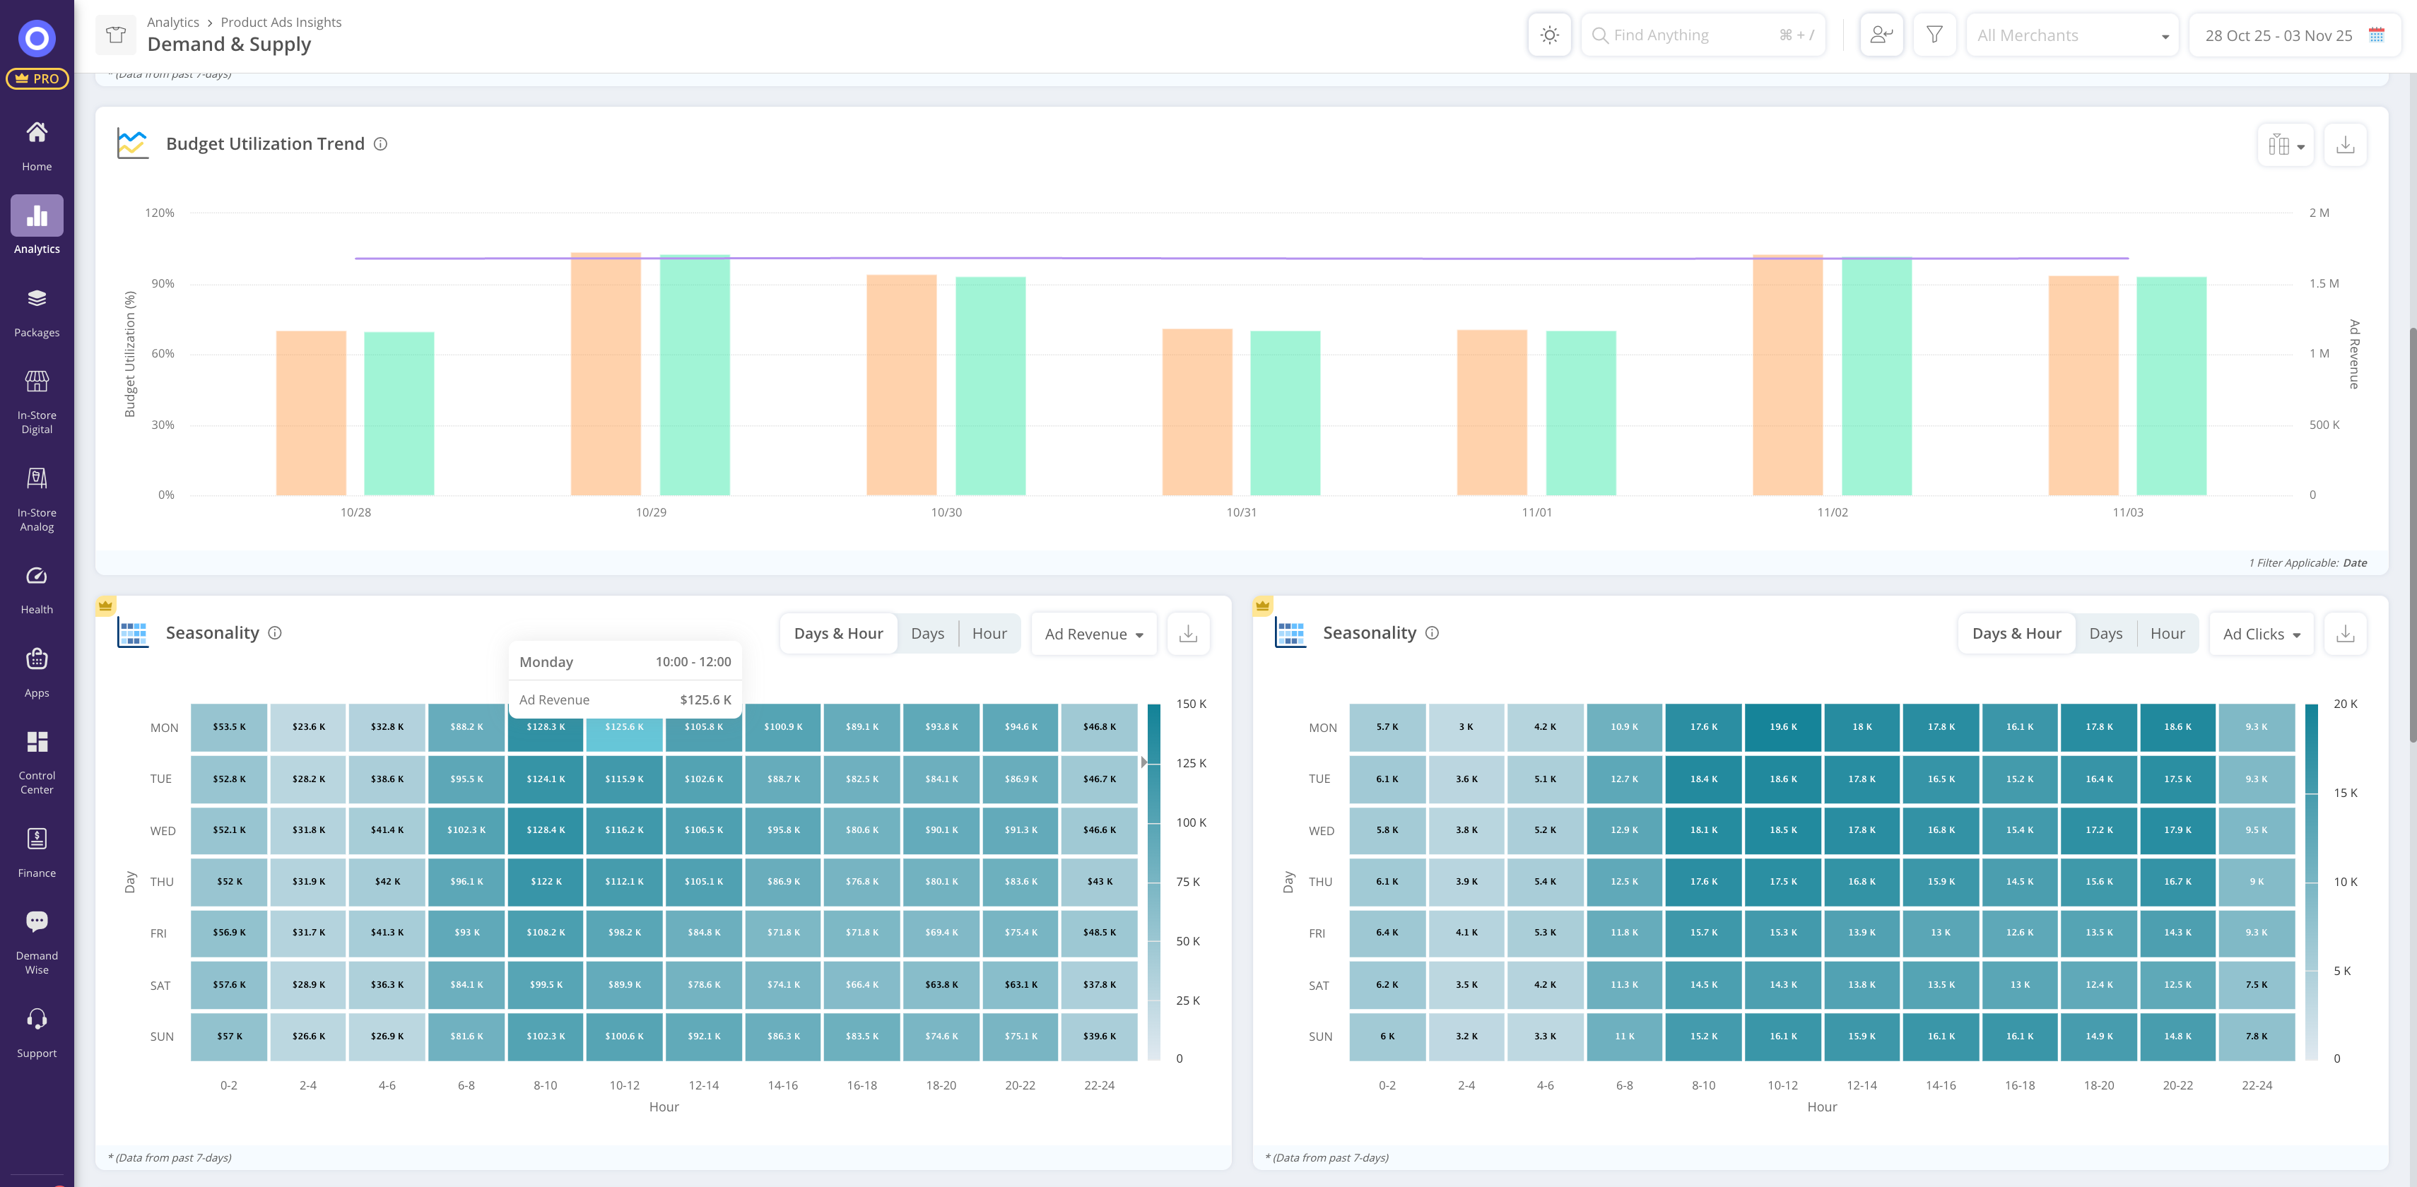Viewport: 2417px width, 1187px height.
Task: Click the filter funnel icon
Action: click(1934, 35)
